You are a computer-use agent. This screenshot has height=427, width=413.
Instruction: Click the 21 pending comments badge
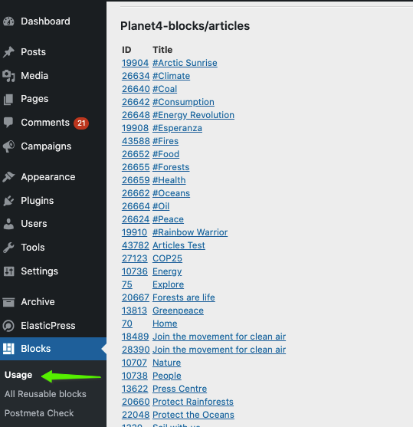pyautogui.click(x=81, y=123)
